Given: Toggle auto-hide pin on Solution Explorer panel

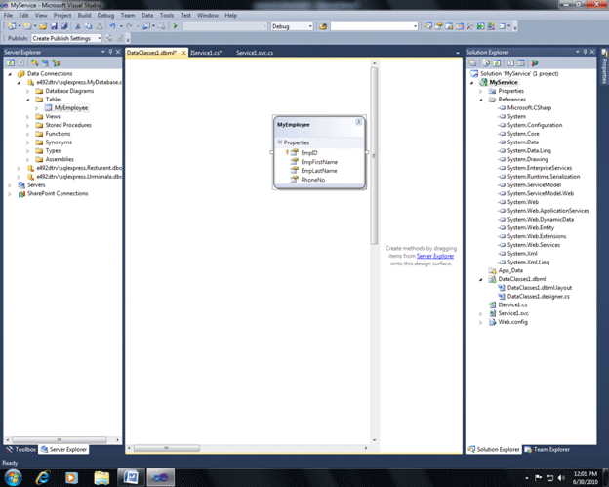Looking at the screenshot, I should pyautogui.click(x=585, y=52).
